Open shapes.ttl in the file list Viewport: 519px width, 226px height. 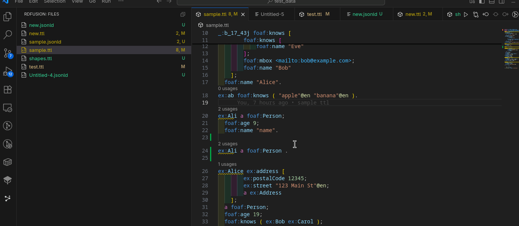41,58
